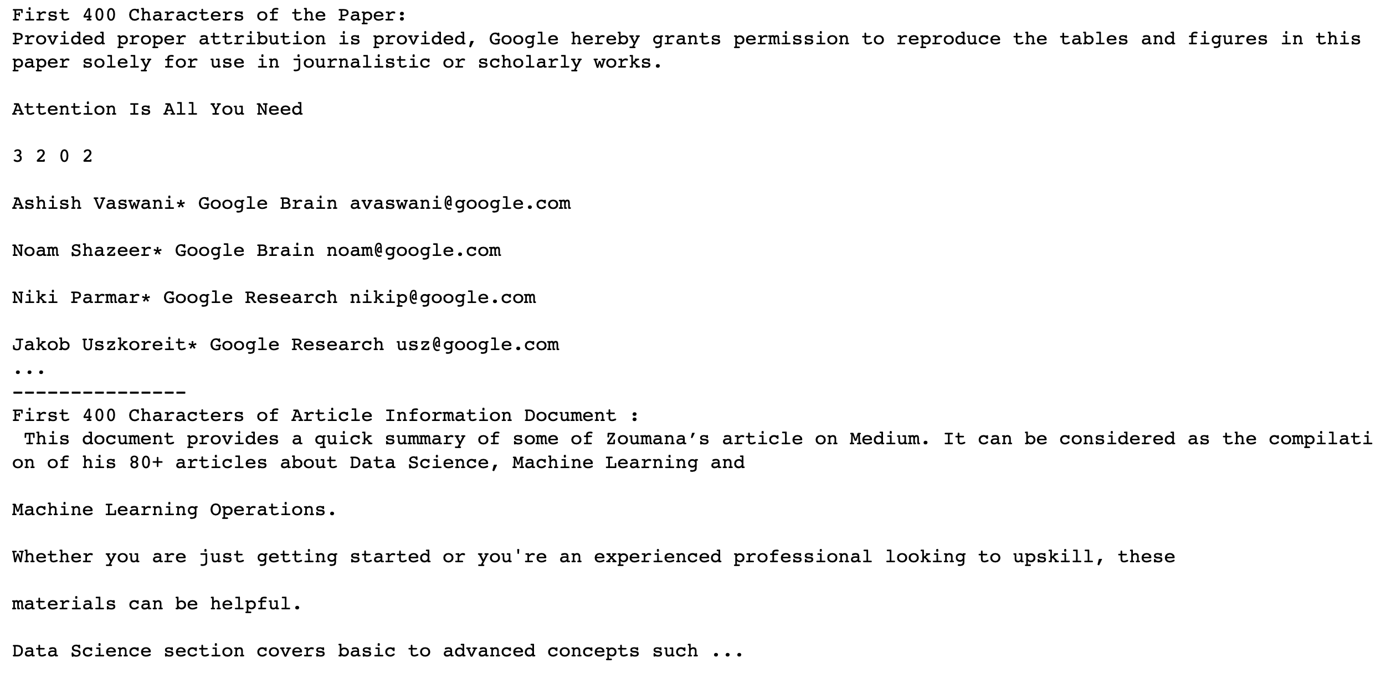Click the 'Data Science section covers' line
Image resolution: width=1386 pixels, height=678 pixels.
[377, 651]
